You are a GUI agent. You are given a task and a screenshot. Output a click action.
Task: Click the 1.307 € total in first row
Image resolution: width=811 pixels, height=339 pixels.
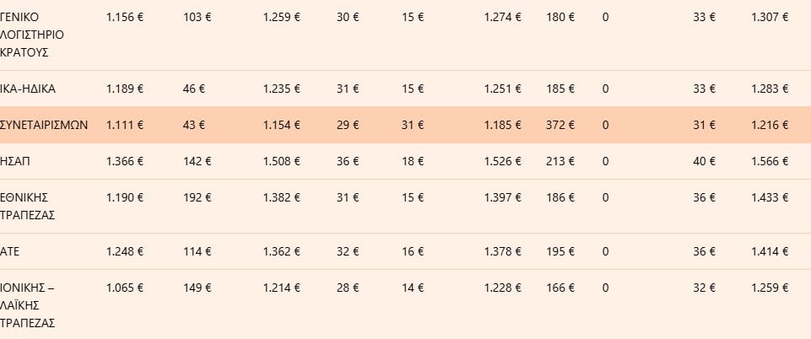click(x=770, y=17)
